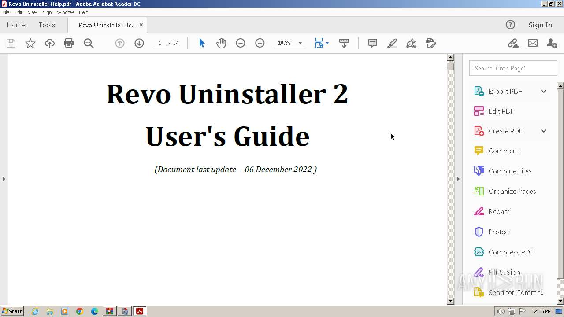The image size is (564, 317).
Task: Close the Revo Uninstaller Help tab
Action: (141, 25)
